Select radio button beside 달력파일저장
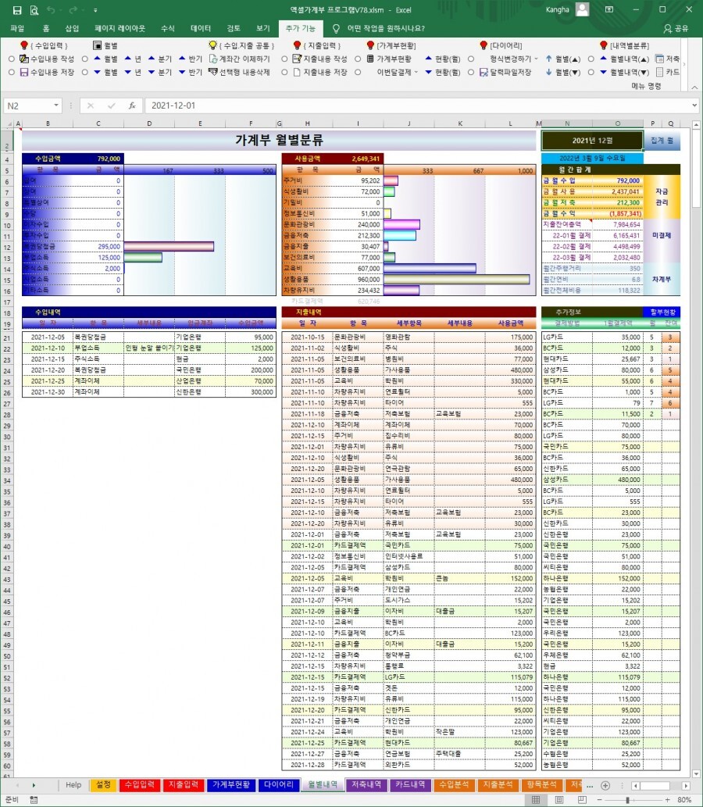Image resolution: width=703 pixels, height=807 pixels. (x=471, y=73)
